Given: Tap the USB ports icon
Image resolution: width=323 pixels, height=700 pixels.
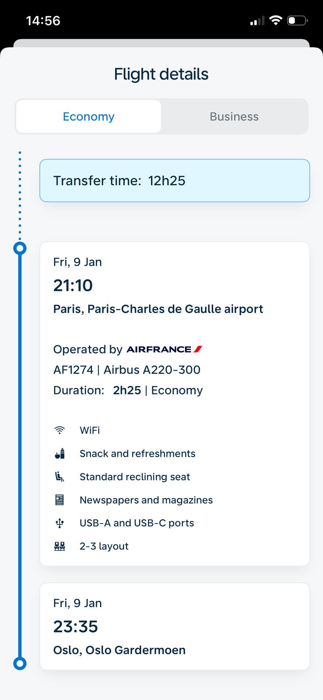Looking at the screenshot, I should (x=60, y=523).
